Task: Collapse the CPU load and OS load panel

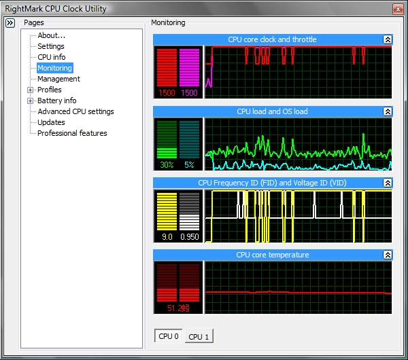Action: pos(388,111)
